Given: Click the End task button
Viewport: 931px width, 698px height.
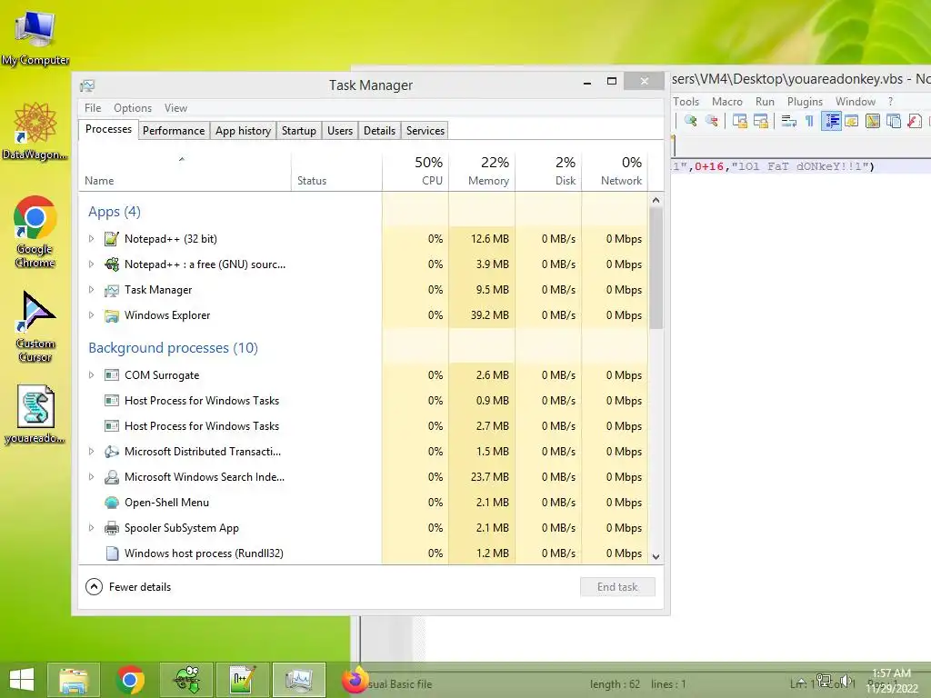Looking at the screenshot, I should tap(617, 587).
